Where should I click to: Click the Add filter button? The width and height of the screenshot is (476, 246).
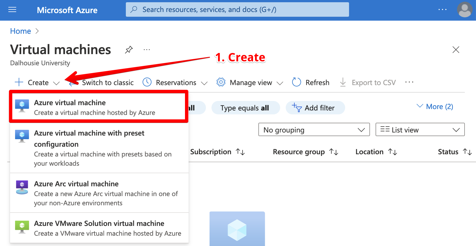pos(315,108)
